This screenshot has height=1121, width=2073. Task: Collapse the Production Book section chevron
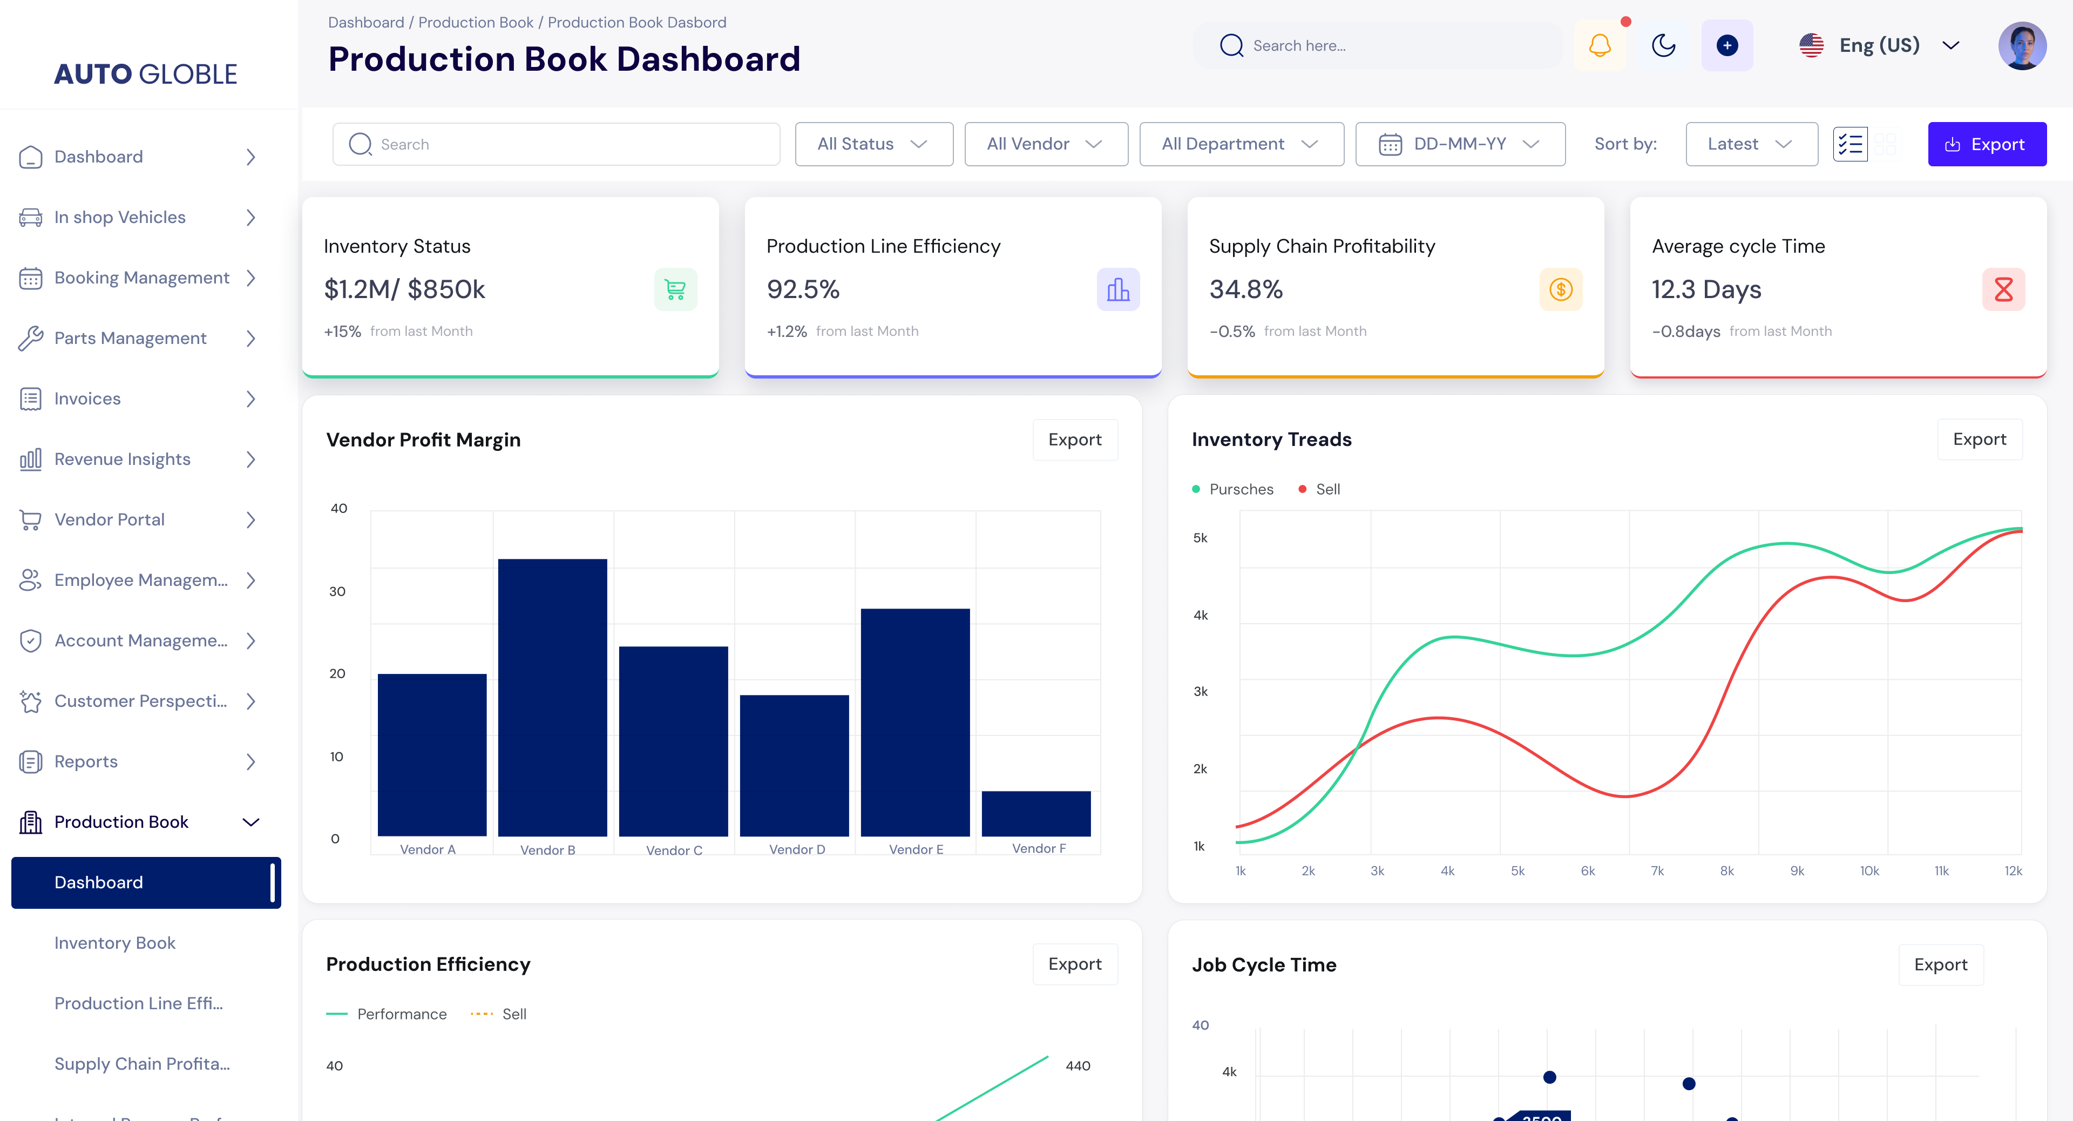pos(251,822)
